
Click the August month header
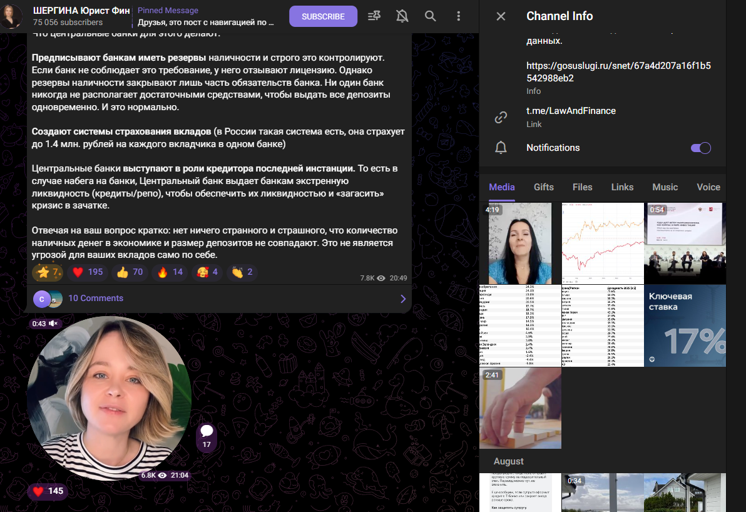click(x=508, y=461)
